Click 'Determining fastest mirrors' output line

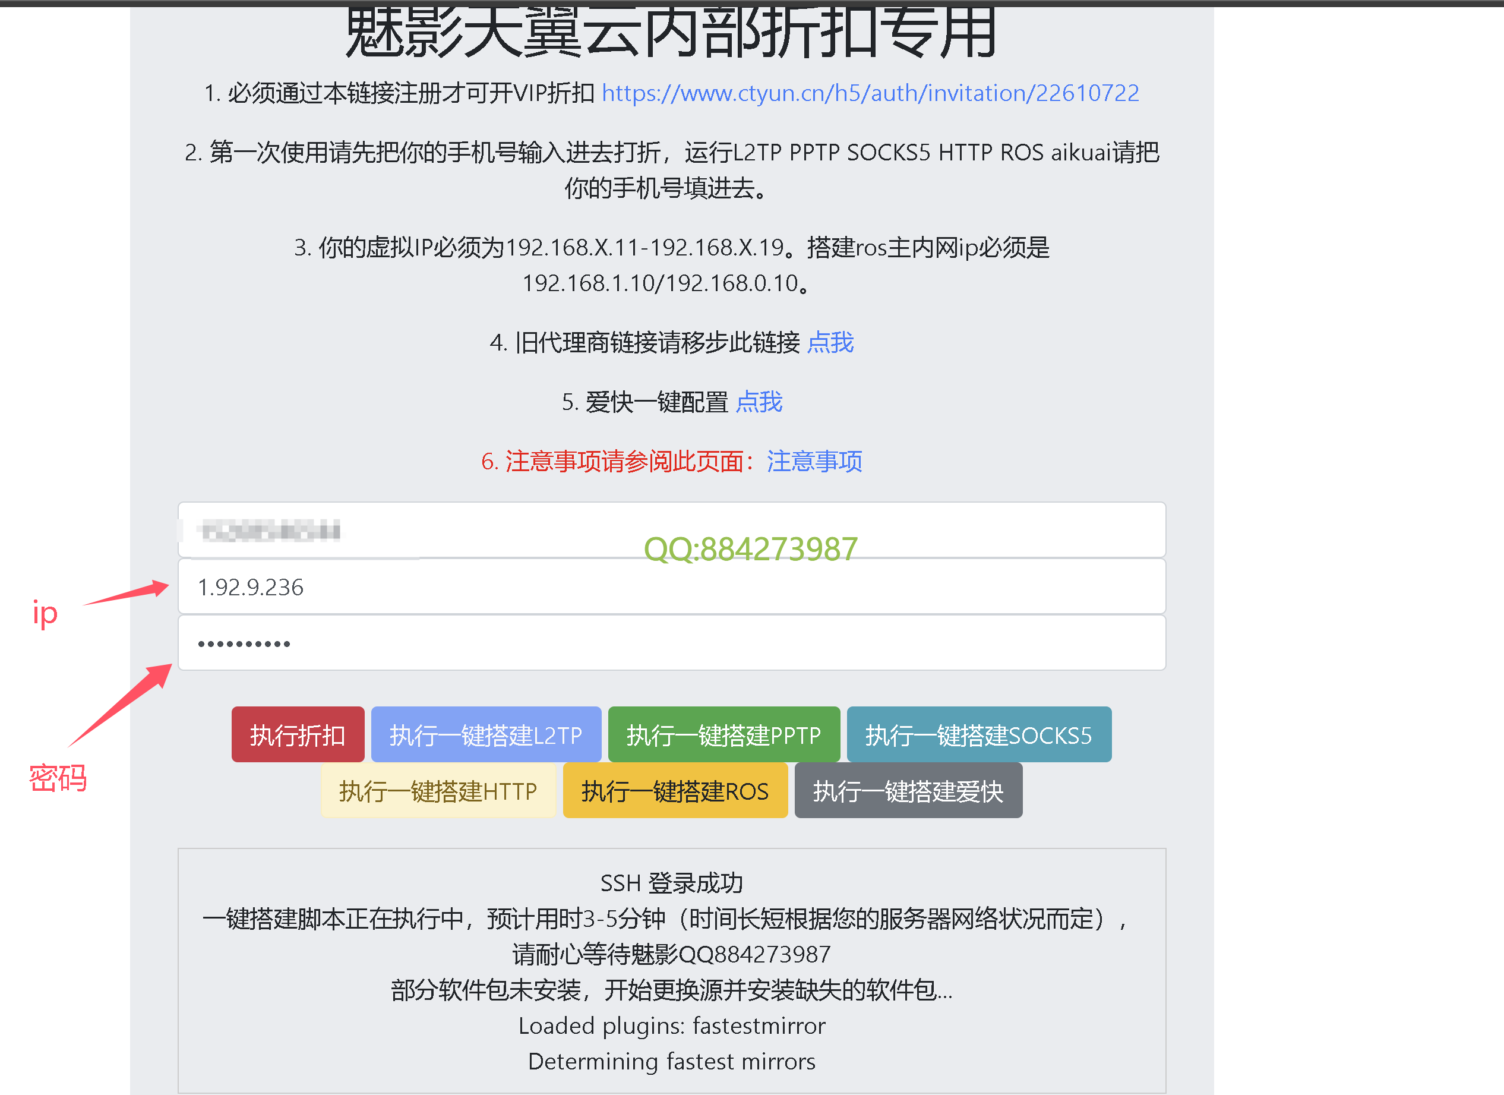671,1061
